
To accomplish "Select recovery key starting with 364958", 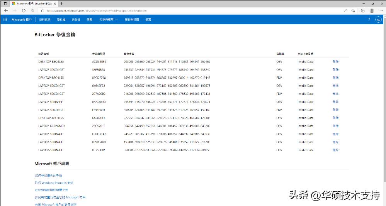I will [167, 126].
